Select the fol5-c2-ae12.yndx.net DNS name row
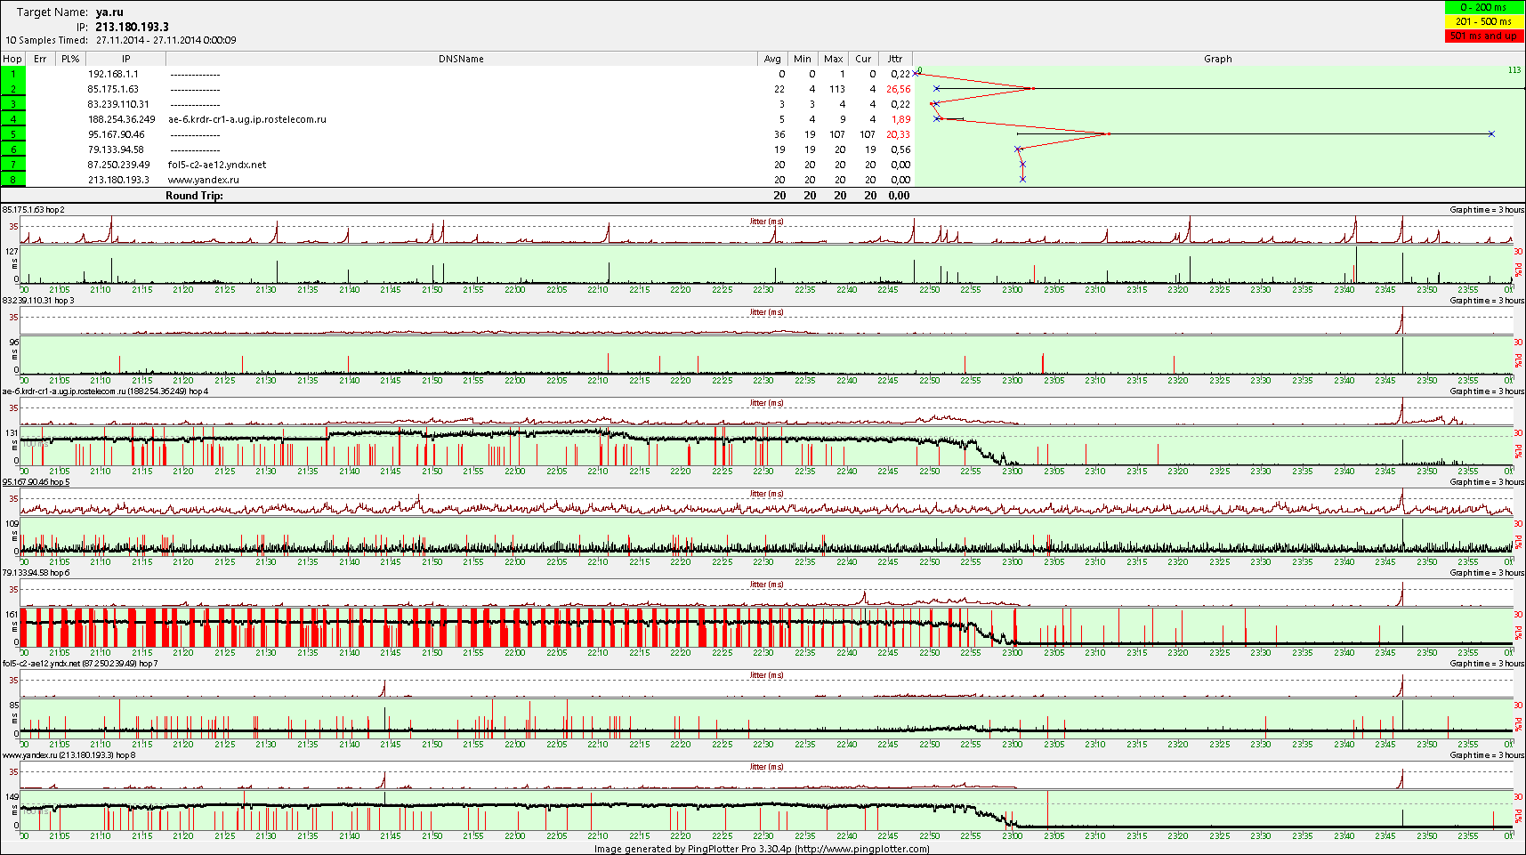Viewport: 1526px width, 855px height. click(217, 165)
